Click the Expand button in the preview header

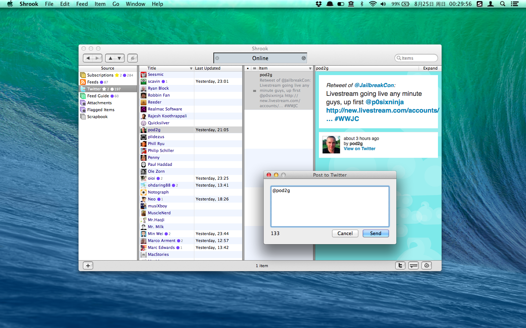[430, 68]
